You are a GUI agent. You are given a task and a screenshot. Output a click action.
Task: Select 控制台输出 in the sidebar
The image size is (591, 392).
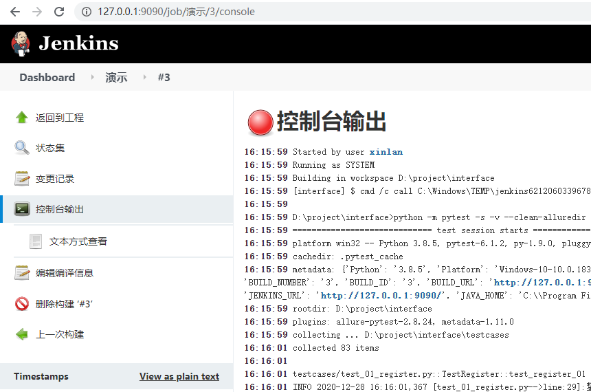[x=60, y=209]
